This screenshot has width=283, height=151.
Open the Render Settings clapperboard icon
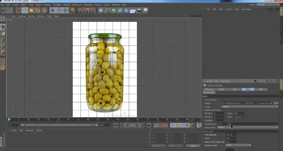click(92, 10)
